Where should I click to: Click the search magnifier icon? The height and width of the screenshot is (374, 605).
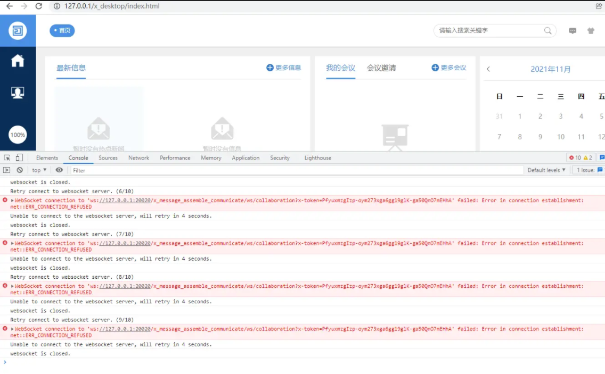click(547, 30)
